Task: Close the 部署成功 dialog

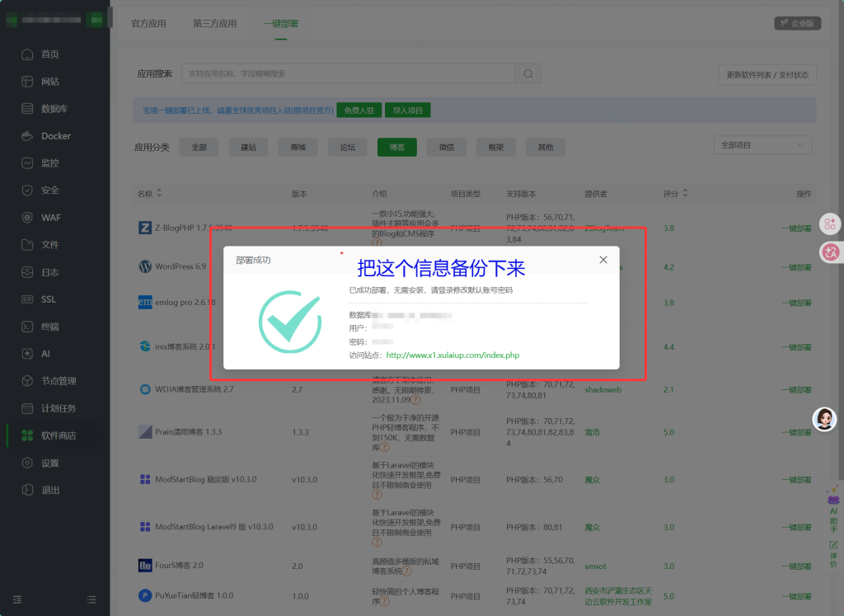Action: (x=603, y=260)
